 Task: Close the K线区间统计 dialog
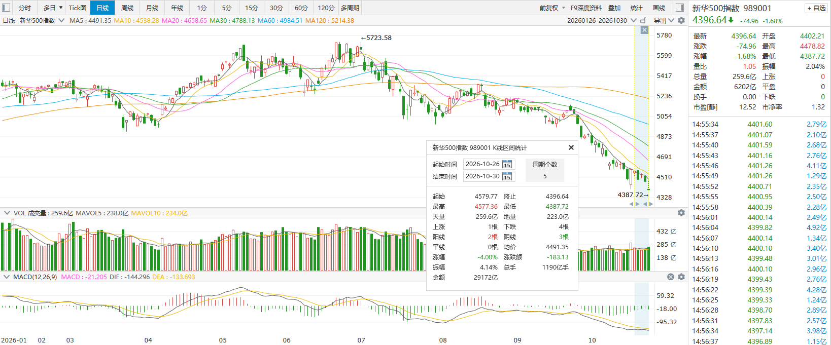571,147
